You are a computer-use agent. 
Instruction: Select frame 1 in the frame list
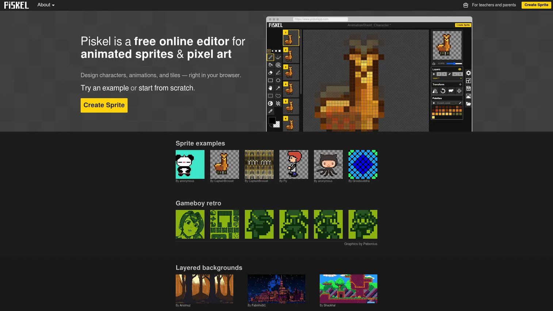pos(291,38)
